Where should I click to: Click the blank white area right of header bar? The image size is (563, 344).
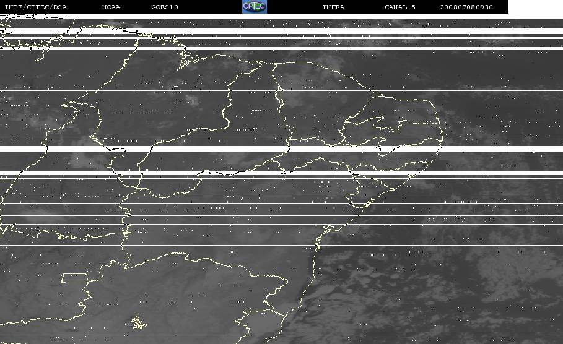[536, 7]
